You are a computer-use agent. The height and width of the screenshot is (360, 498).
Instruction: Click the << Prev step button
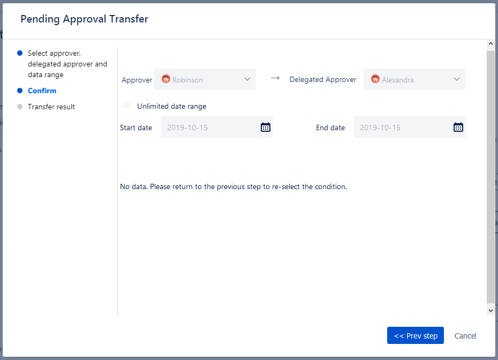click(x=416, y=336)
